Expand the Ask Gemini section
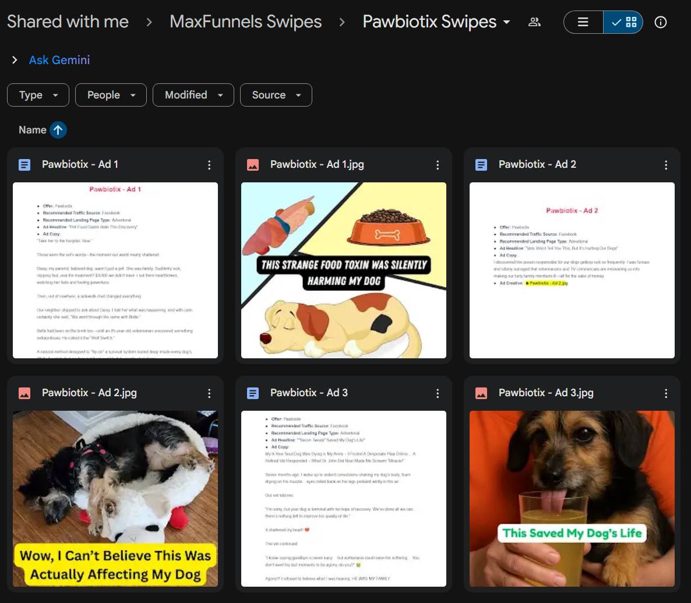Screen dimensions: 691x603 coord(15,60)
